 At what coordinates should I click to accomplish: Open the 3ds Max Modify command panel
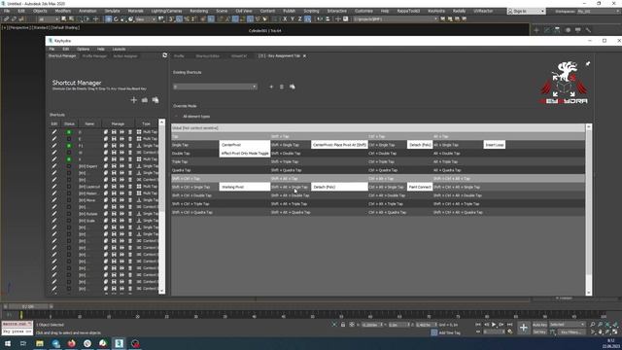pyautogui.click(x=547, y=30)
